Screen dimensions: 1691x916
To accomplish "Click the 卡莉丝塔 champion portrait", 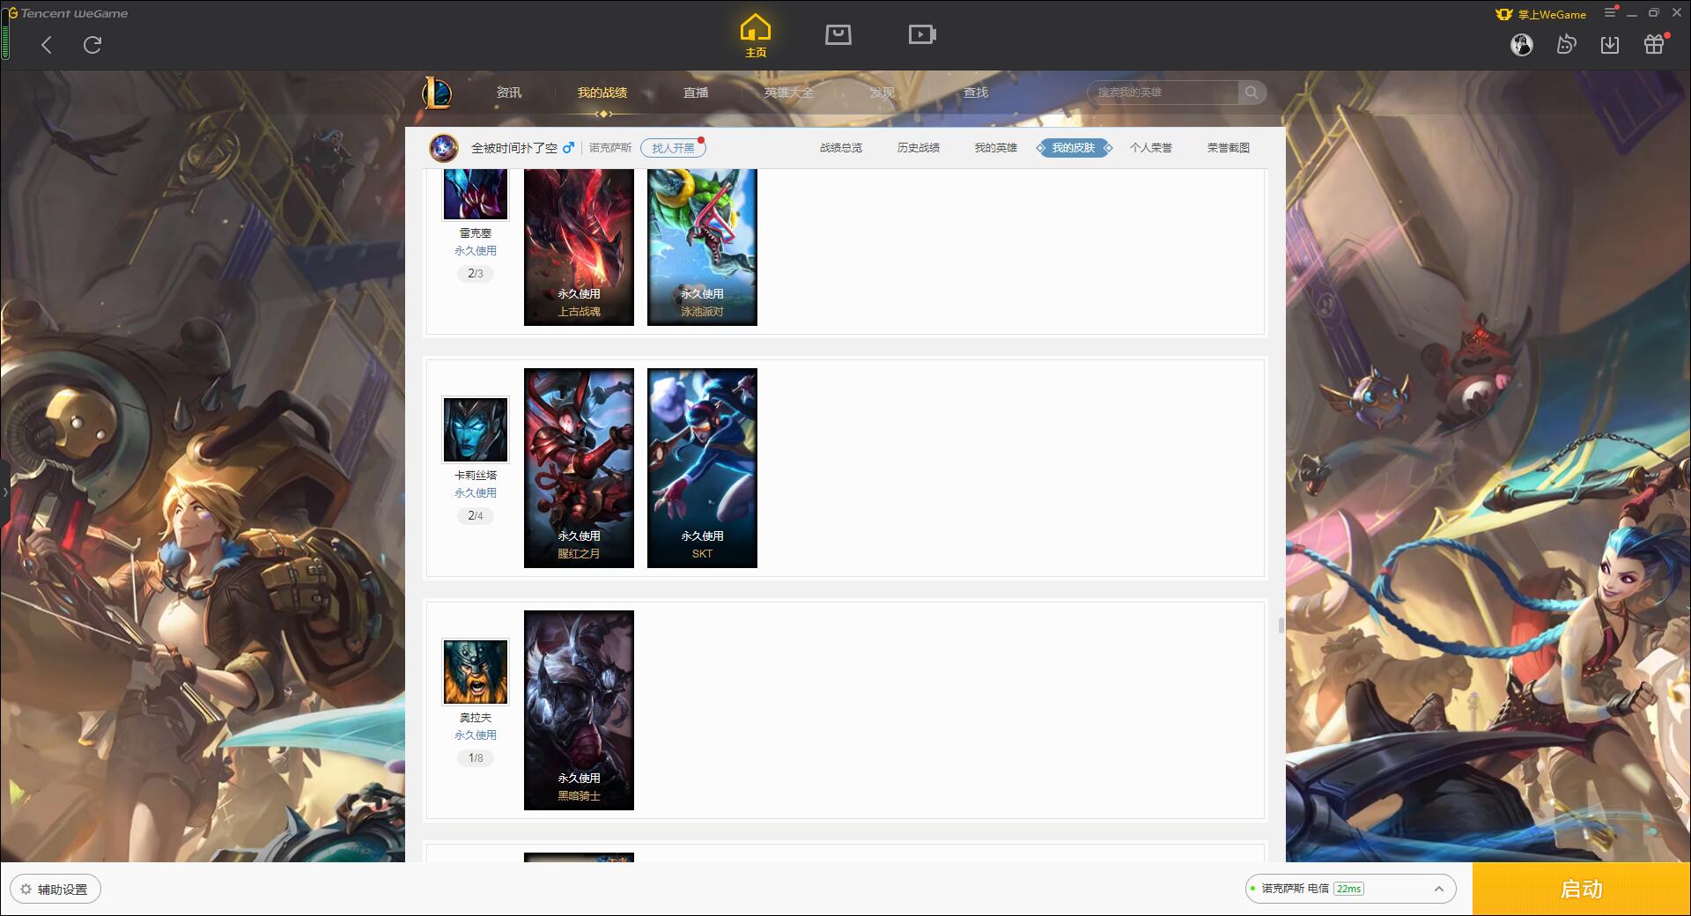I will click(x=476, y=430).
